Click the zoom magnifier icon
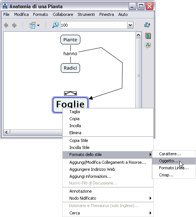This screenshot has height=217, width=196. (55, 25)
